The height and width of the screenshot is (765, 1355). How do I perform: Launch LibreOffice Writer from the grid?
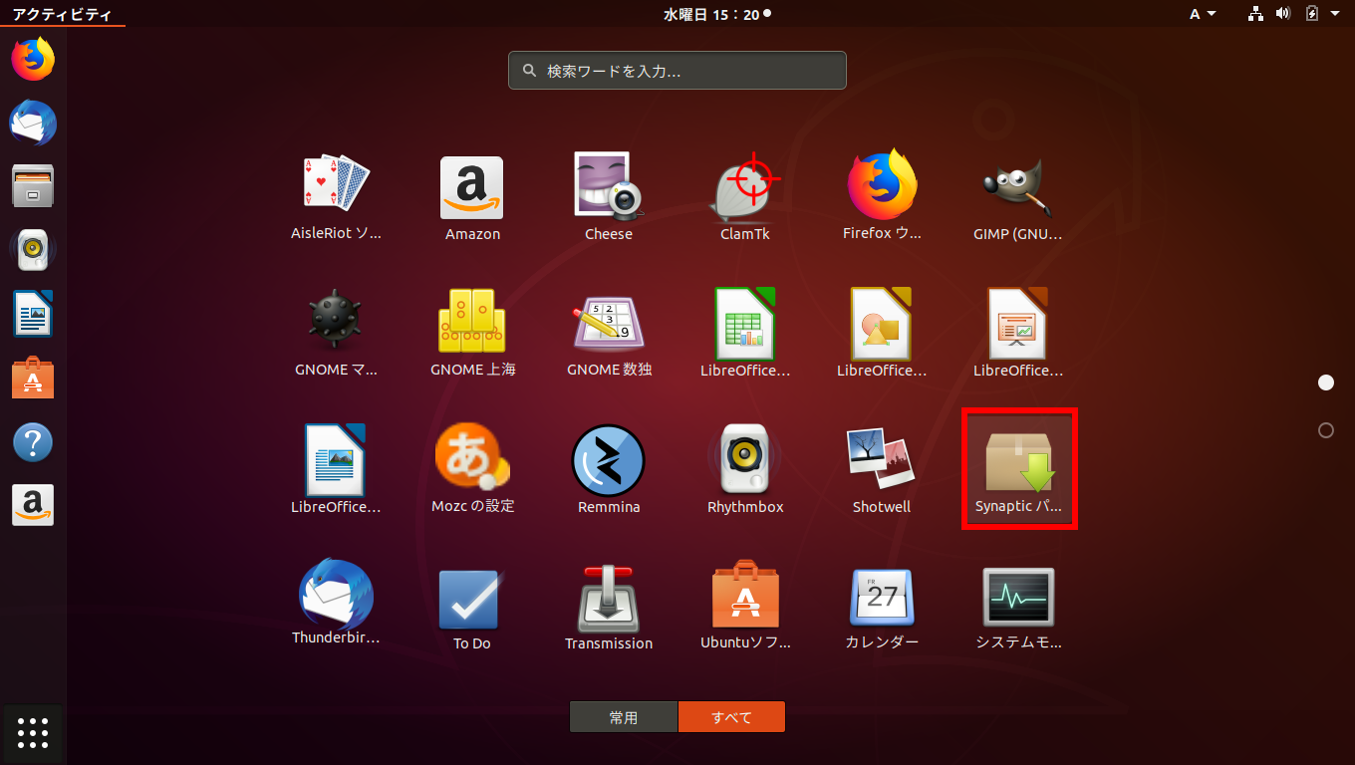(336, 469)
